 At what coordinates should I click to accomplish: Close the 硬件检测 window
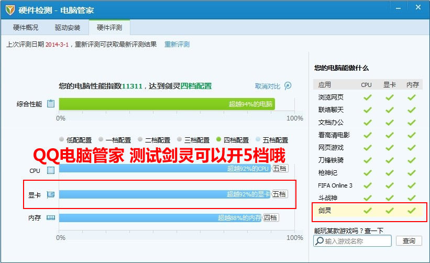pyautogui.click(x=418, y=7)
